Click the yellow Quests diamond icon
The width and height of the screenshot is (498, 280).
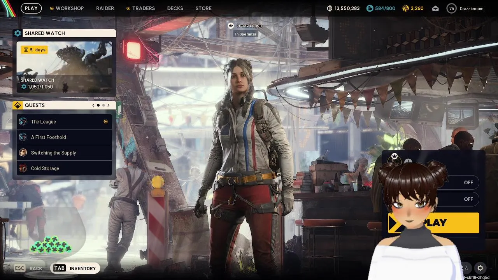[18, 105]
